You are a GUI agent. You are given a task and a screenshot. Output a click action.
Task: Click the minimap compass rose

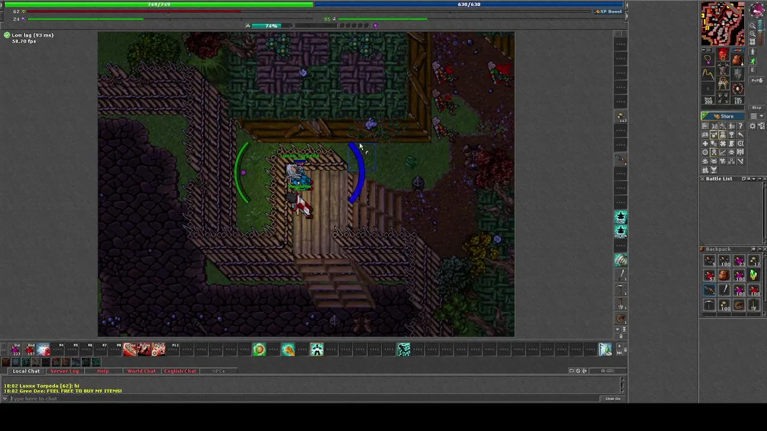click(x=757, y=10)
